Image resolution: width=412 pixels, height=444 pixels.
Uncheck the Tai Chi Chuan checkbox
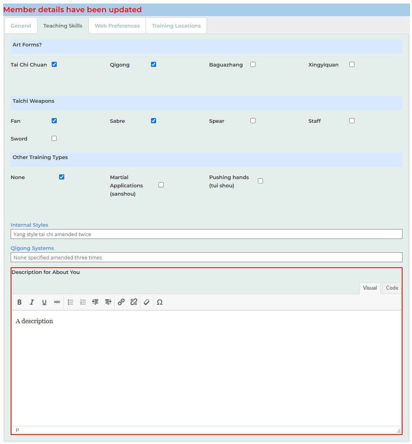click(x=54, y=65)
